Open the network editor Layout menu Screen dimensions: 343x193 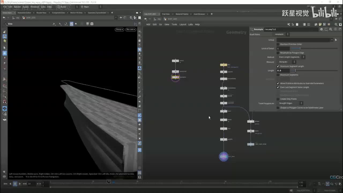(183, 24)
